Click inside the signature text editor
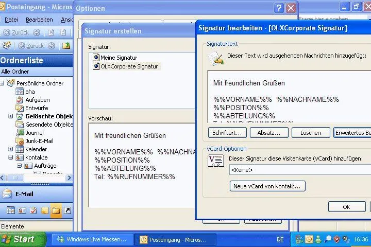This screenshot has height=247, width=371. coord(289,96)
